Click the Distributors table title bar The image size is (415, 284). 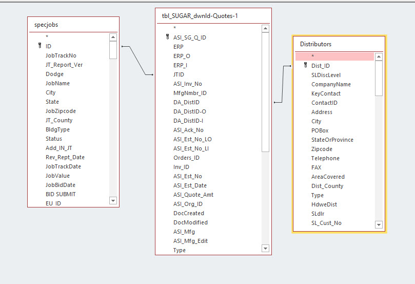(339, 44)
